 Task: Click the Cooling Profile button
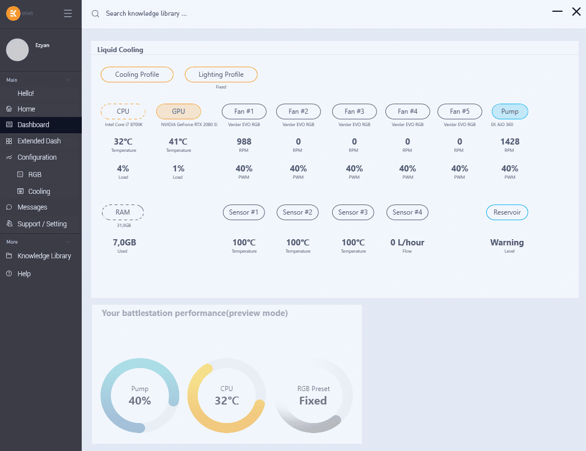pyautogui.click(x=137, y=75)
